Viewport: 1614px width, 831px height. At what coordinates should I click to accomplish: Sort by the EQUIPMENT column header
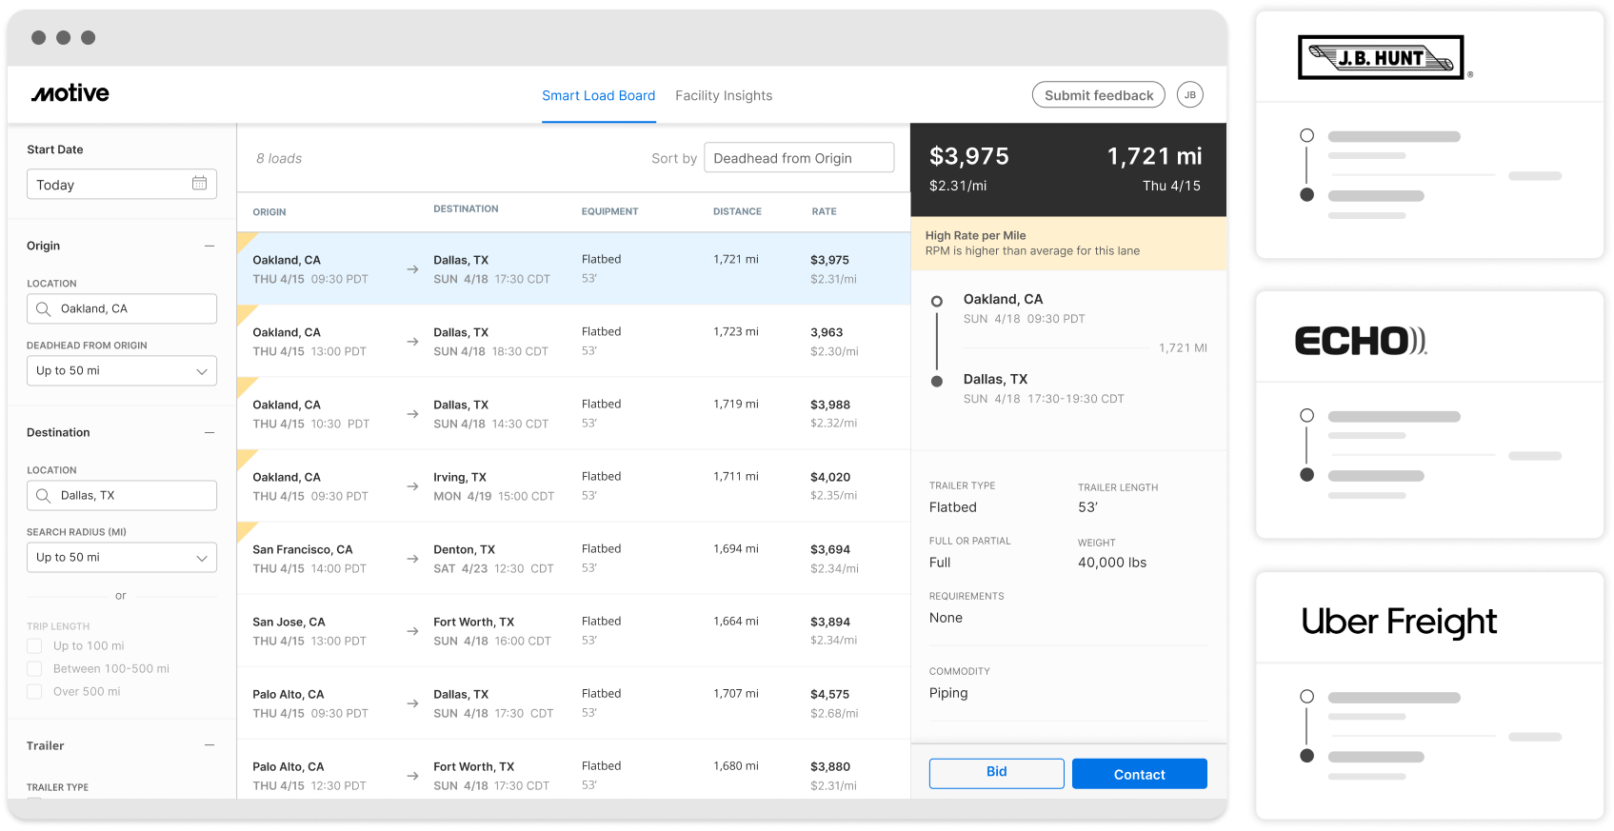coord(609,211)
